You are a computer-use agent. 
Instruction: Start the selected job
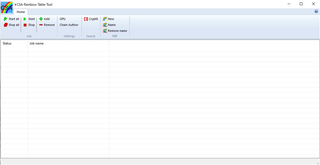(29, 19)
